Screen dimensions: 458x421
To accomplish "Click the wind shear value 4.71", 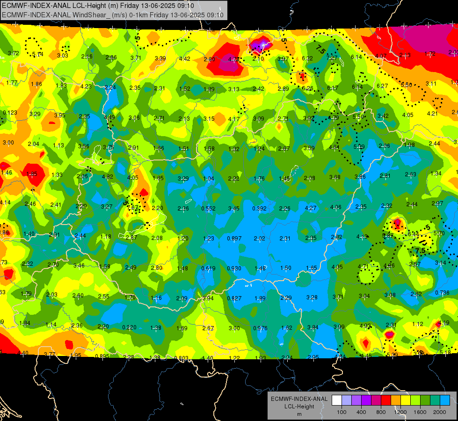I will pyautogui.click(x=363, y=267).
